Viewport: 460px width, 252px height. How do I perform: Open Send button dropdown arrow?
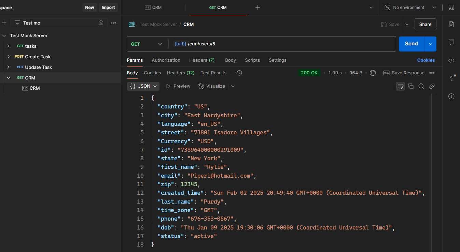point(430,44)
